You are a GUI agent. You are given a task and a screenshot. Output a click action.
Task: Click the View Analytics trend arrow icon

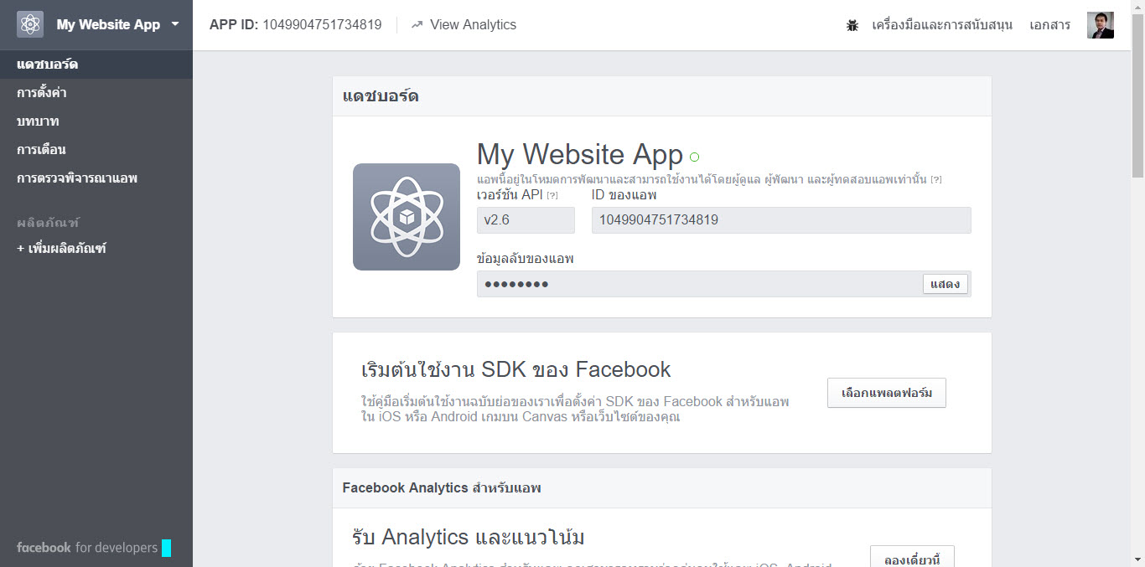pos(417,25)
